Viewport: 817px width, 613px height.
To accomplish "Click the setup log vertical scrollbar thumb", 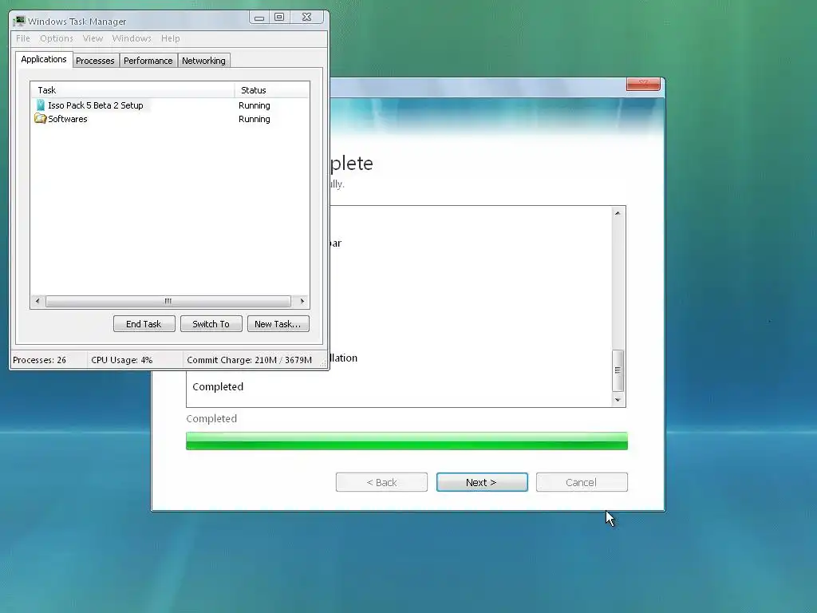I will [x=618, y=370].
